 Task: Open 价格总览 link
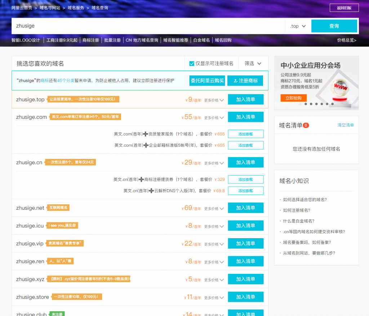347,40
